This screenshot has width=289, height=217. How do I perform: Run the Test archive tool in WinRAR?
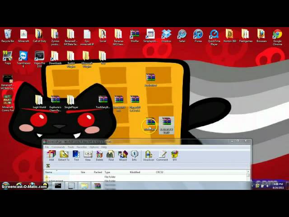[76, 156]
